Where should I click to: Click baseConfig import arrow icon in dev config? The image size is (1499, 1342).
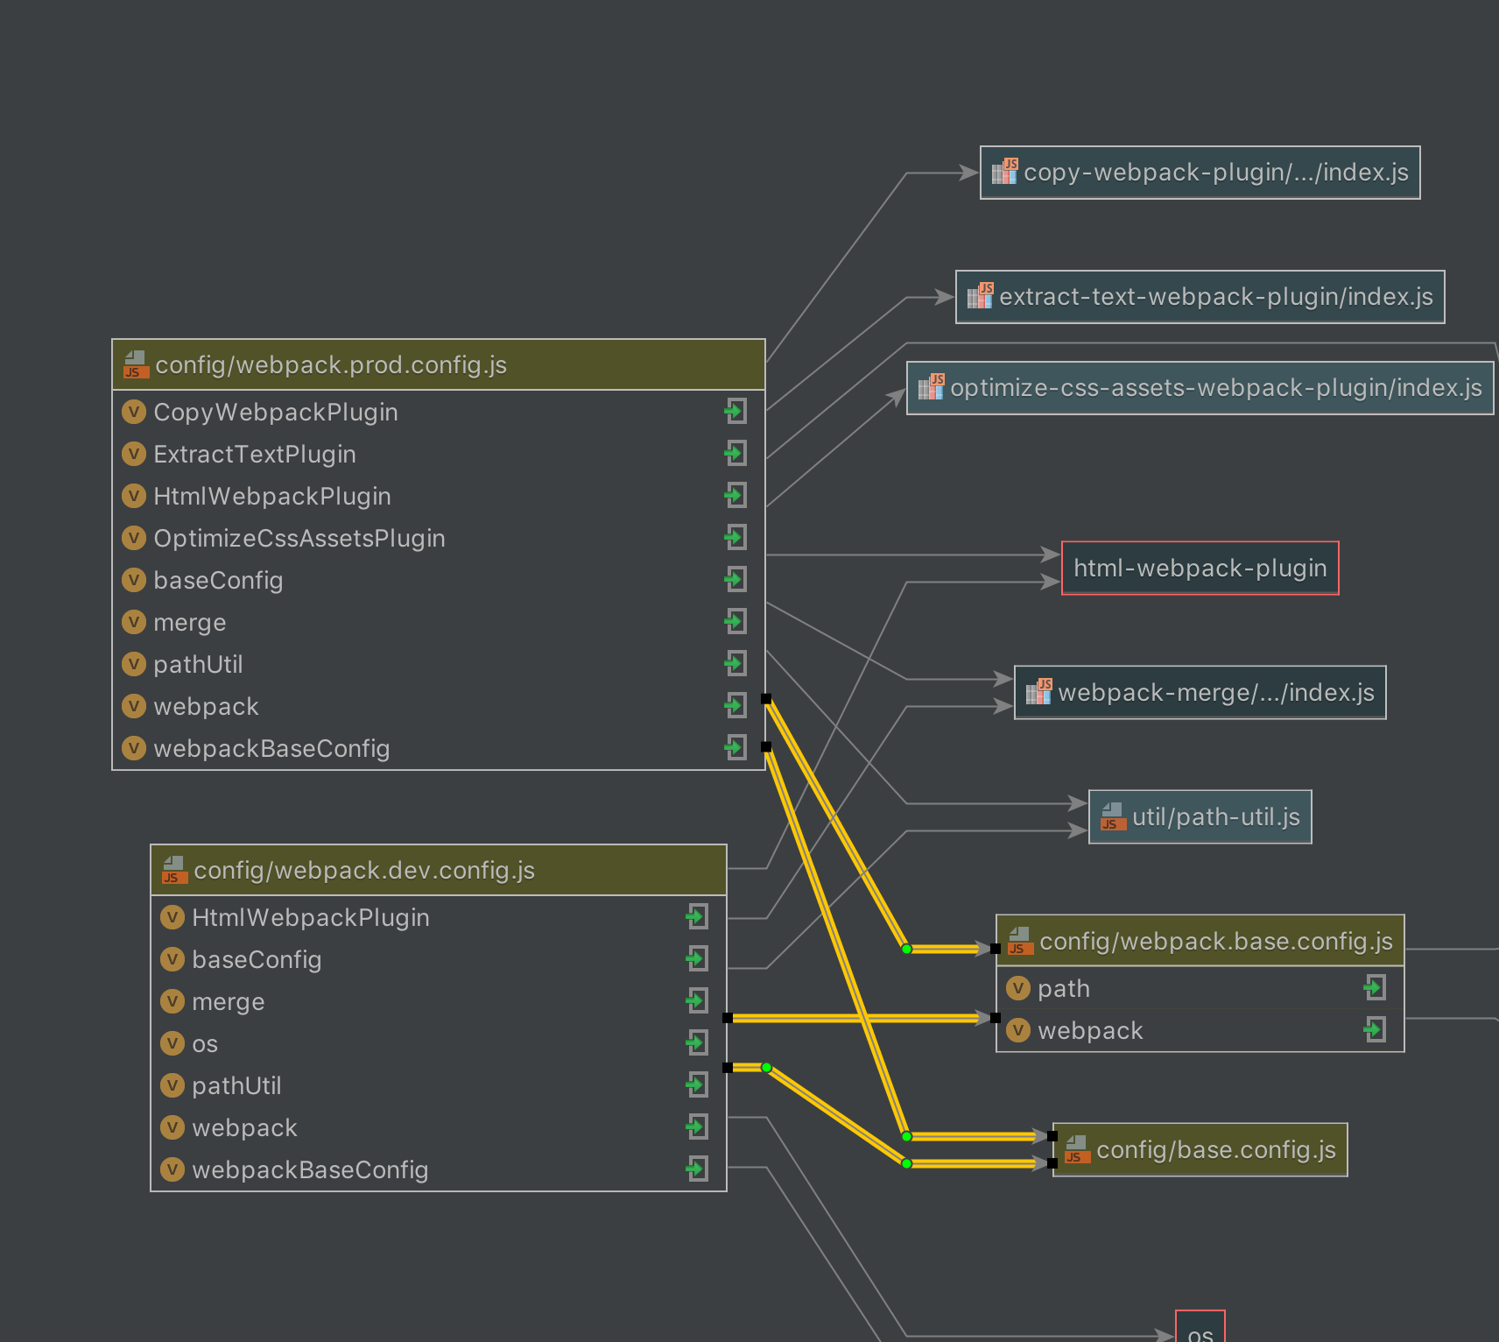[697, 959]
